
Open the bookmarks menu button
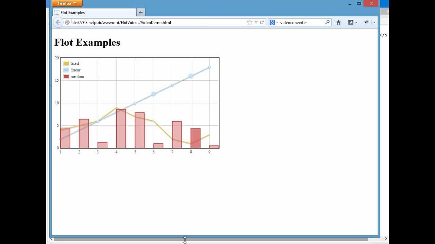tap(352, 22)
